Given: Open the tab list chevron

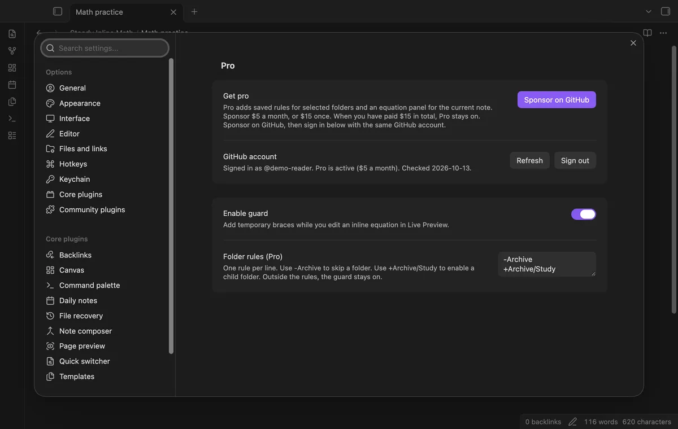Looking at the screenshot, I should [x=648, y=11].
